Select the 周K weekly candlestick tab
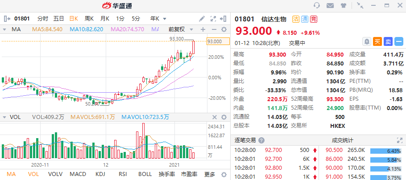406x180 pixels. [89, 19]
